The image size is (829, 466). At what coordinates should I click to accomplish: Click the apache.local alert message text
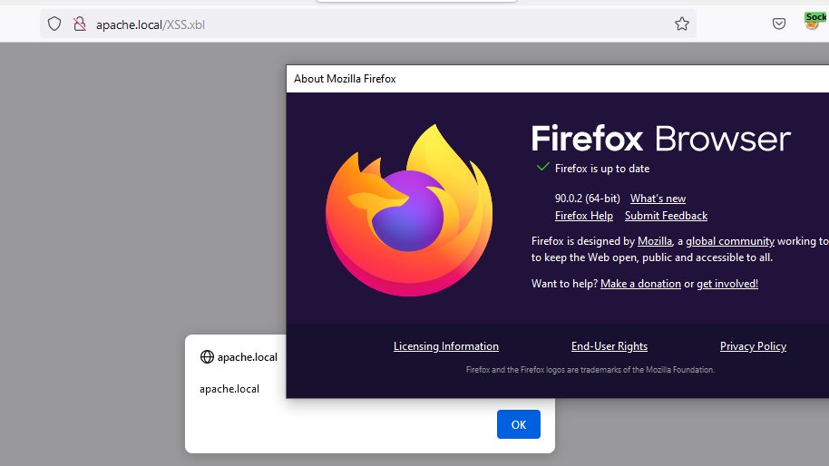pyautogui.click(x=229, y=389)
